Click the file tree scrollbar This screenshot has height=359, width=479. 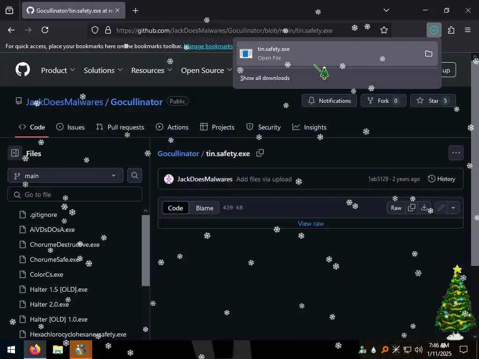(x=146, y=251)
